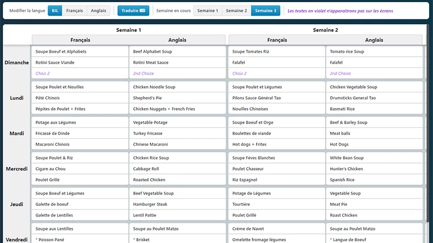The width and height of the screenshot is (433, 243).
Task: Select the BIL language toggle
Action: [55, 11]
